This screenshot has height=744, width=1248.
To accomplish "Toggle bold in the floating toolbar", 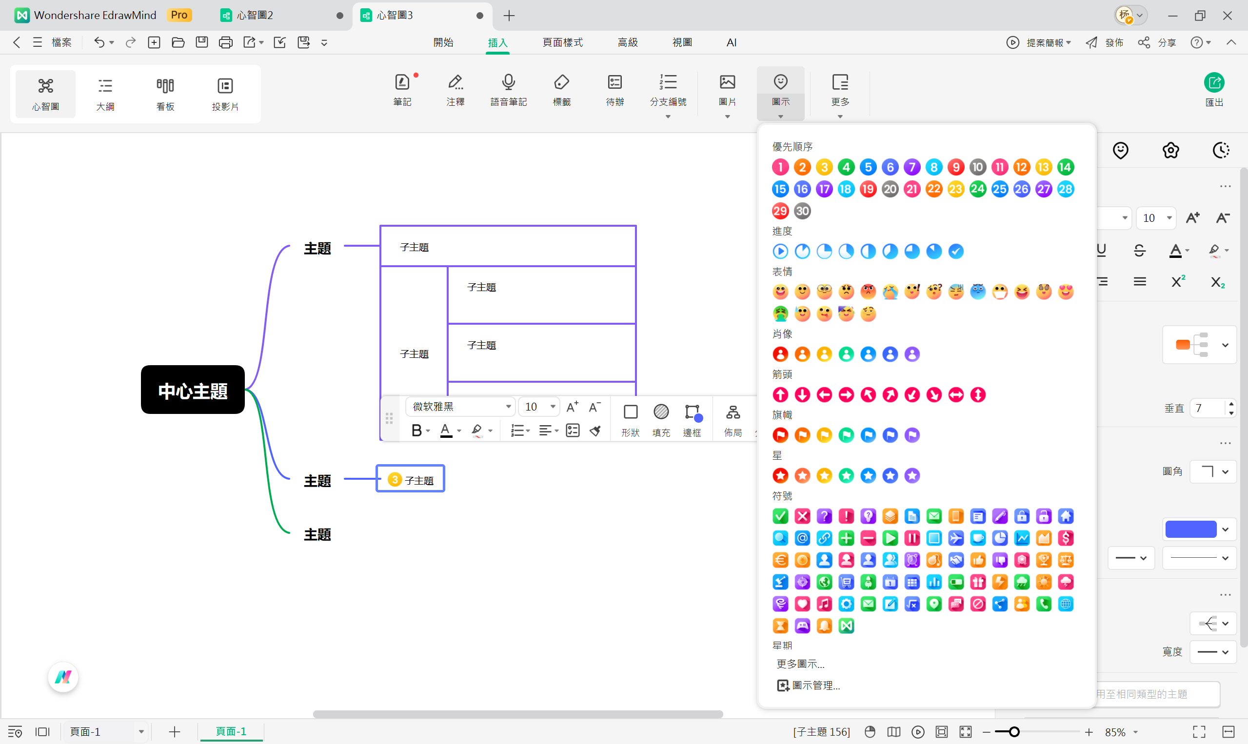I will 416,431.
